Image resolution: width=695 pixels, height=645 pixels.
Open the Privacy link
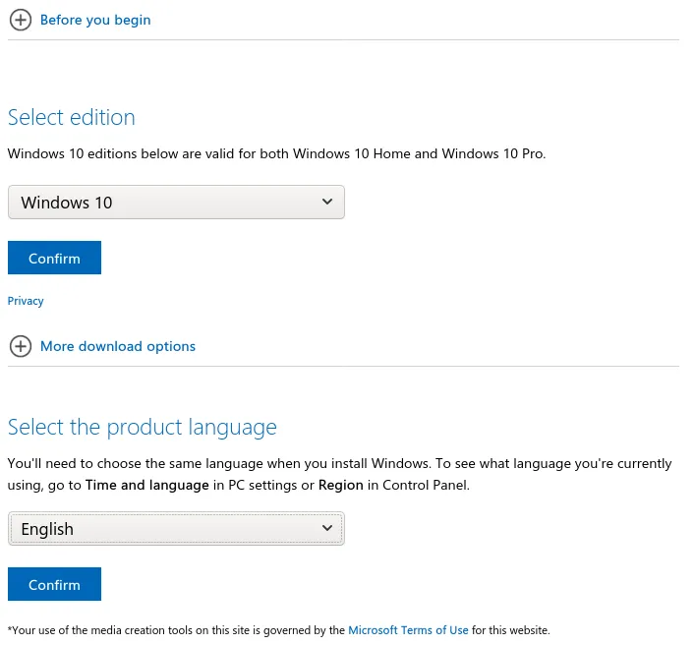[x=26, y=301]
